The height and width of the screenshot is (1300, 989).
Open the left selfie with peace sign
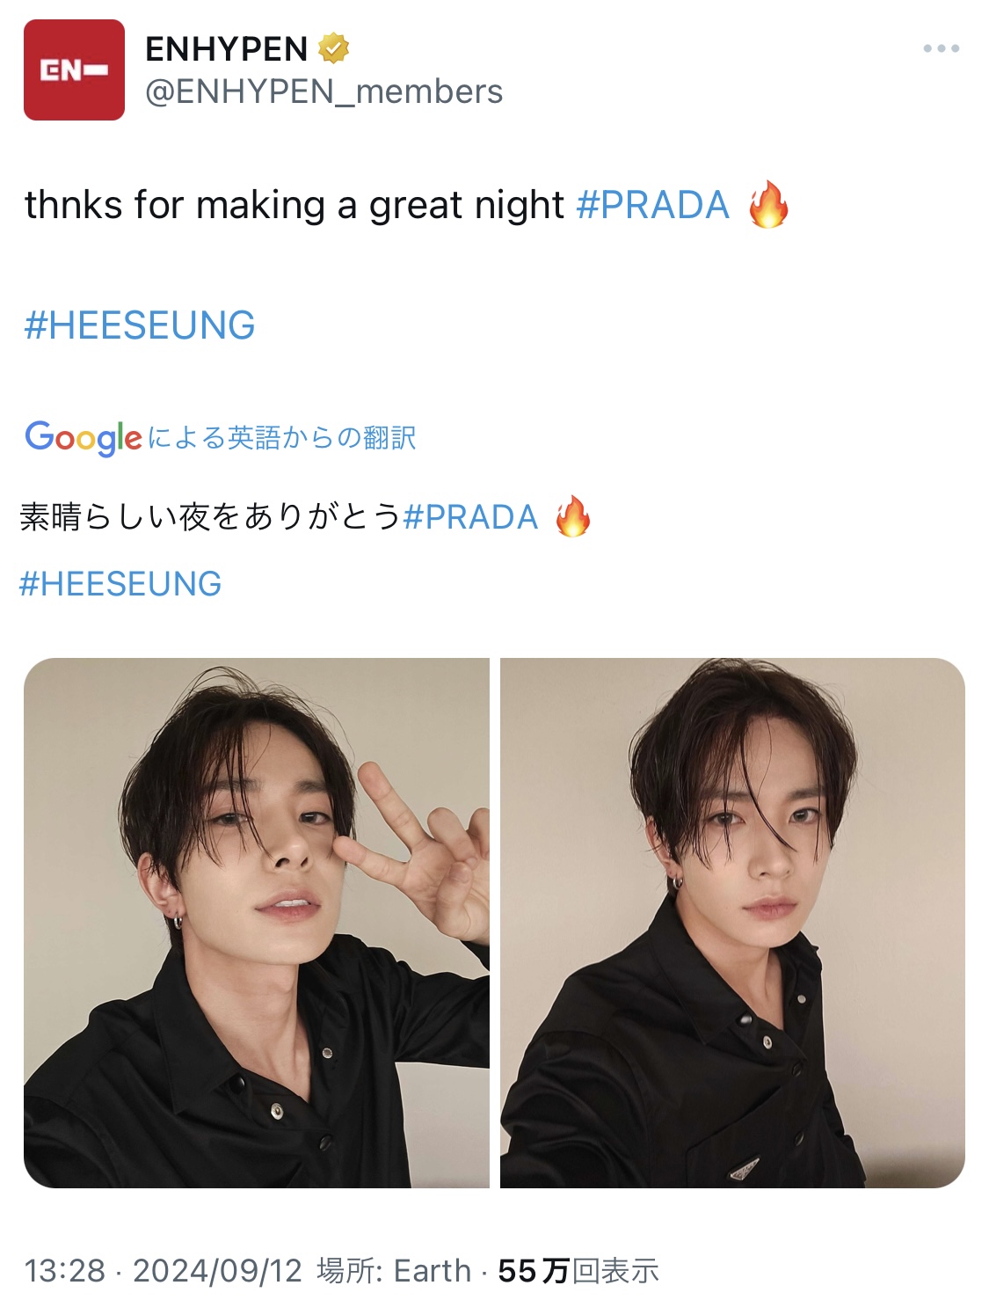256,923
